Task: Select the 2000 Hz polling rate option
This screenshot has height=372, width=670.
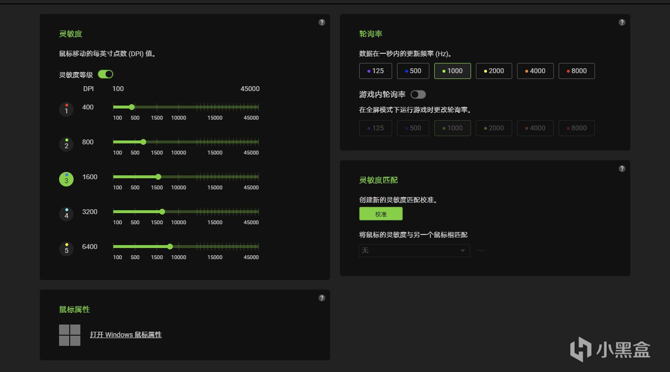Action: point(493,71)
